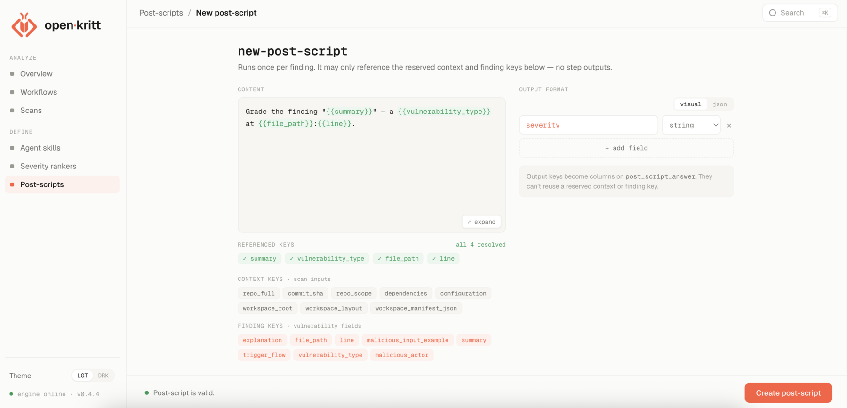Click the ⌘K shortcut badge
847x408 pixels.
tap(825, 13)
